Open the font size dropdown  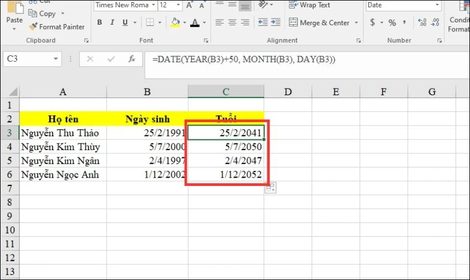pos(178,5)
